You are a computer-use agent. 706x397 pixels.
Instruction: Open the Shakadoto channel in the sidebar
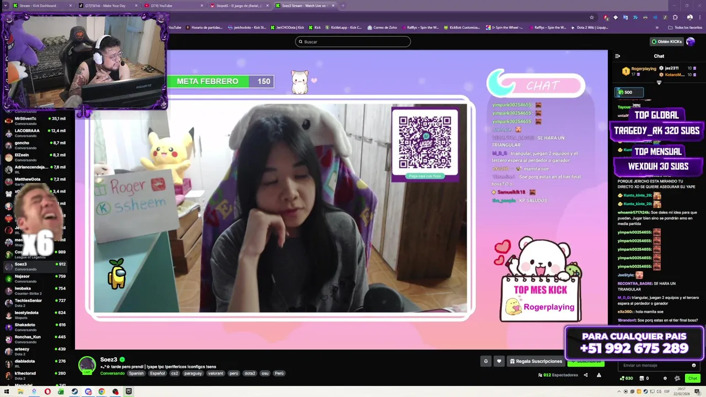coord(36,327)
